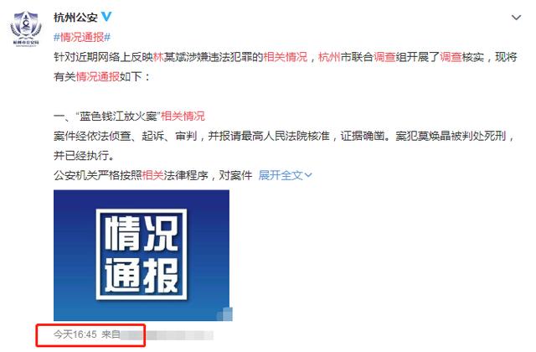This screenshot has height=352, width=536.
Task: Click red 情况通报 after 有关
Action: pyautogui.click(x=98, y=76)
